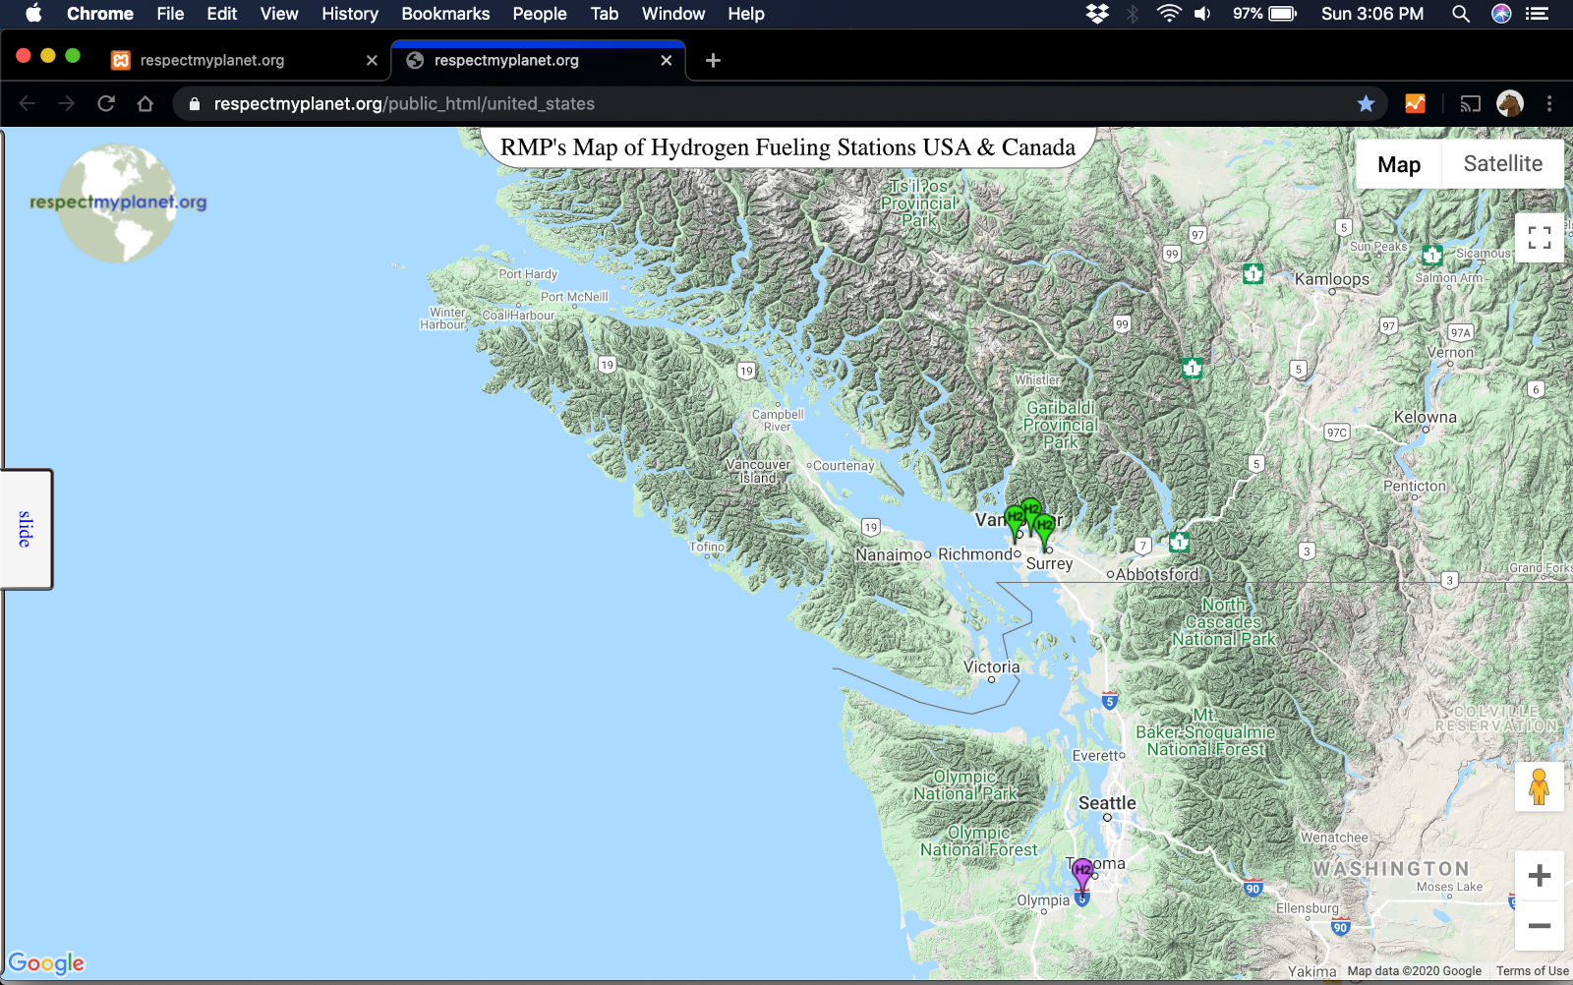Open the Chrome three-dot menu
Screen dimensions: 1573x985
[1550, 103]
